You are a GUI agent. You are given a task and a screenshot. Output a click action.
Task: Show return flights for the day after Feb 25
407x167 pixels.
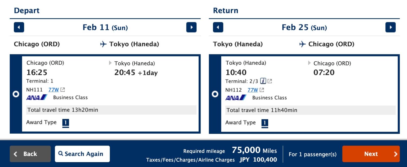[x=390, y=27]
